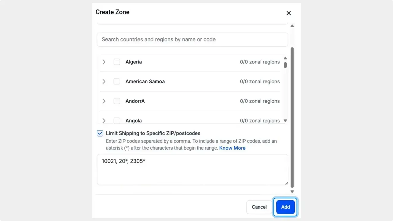
Task: Disable Limit Shipping to Specific ZIP/postcodes
Action: coord(100,133)
